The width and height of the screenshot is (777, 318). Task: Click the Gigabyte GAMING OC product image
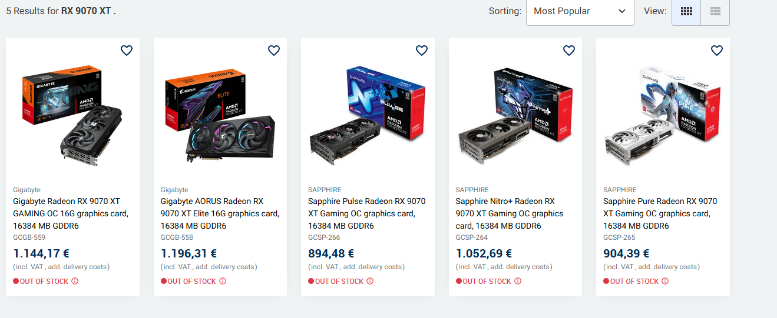[72, 118]
